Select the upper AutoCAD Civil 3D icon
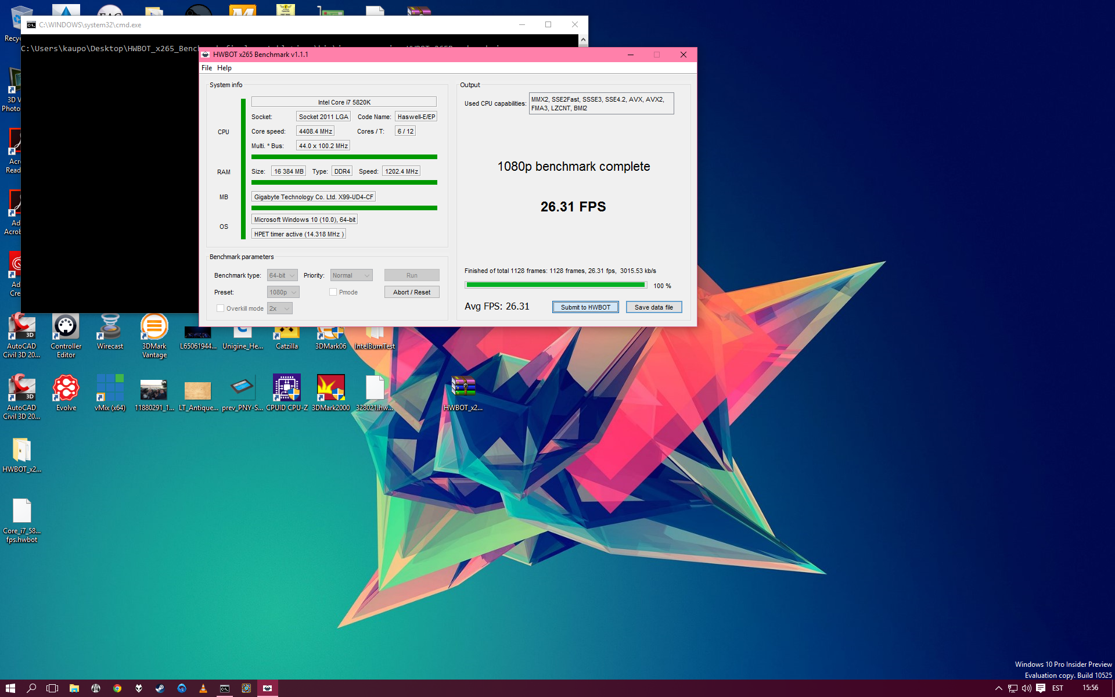1115x697 pixels. coord(21,336)
